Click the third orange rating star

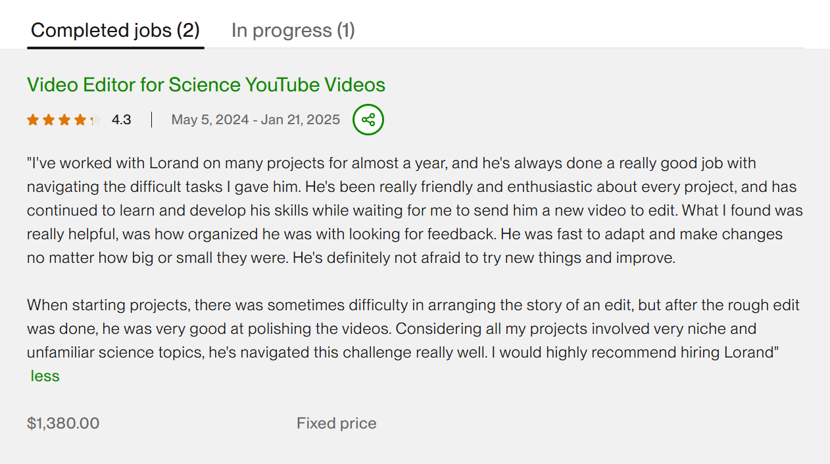point(64,120)
